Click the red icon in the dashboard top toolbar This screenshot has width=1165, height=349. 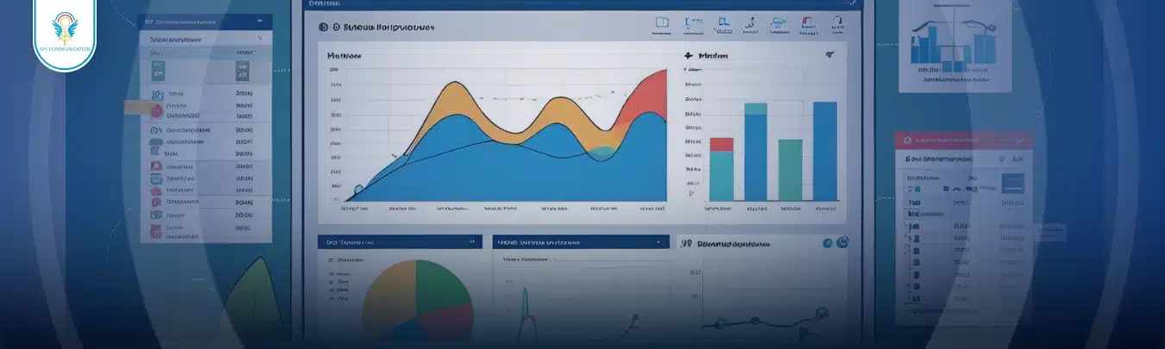tap(807, 24)
